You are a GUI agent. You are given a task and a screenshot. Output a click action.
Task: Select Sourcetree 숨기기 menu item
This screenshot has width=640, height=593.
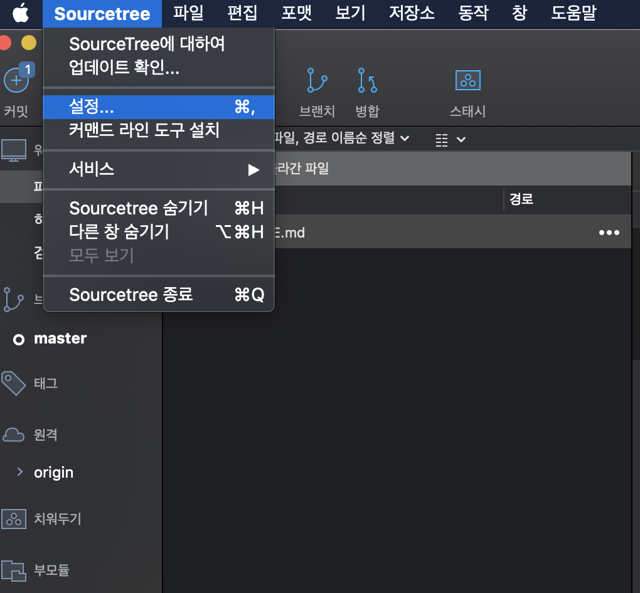159,208
